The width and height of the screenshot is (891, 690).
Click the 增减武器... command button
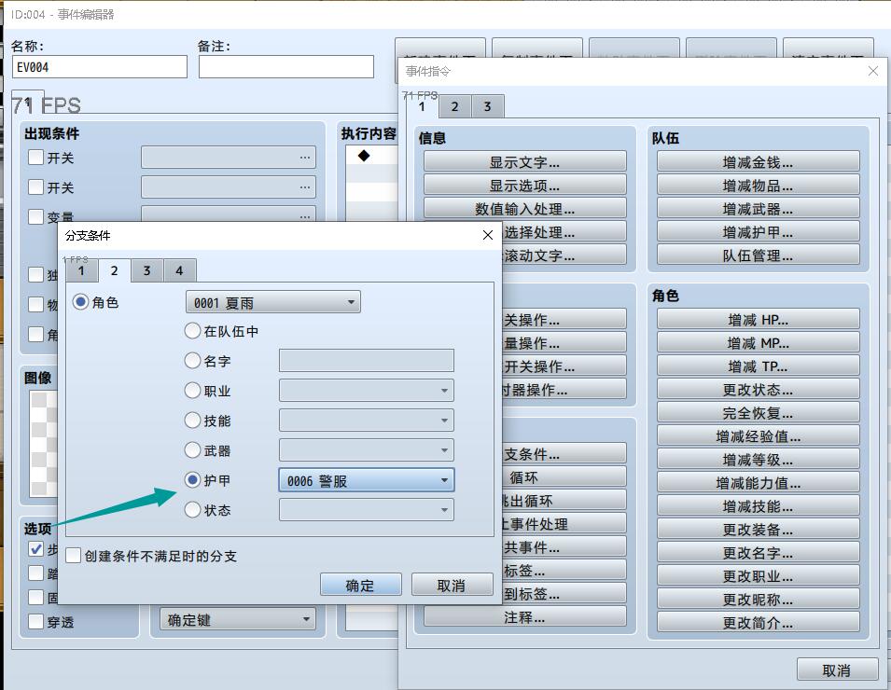[758, 209]
